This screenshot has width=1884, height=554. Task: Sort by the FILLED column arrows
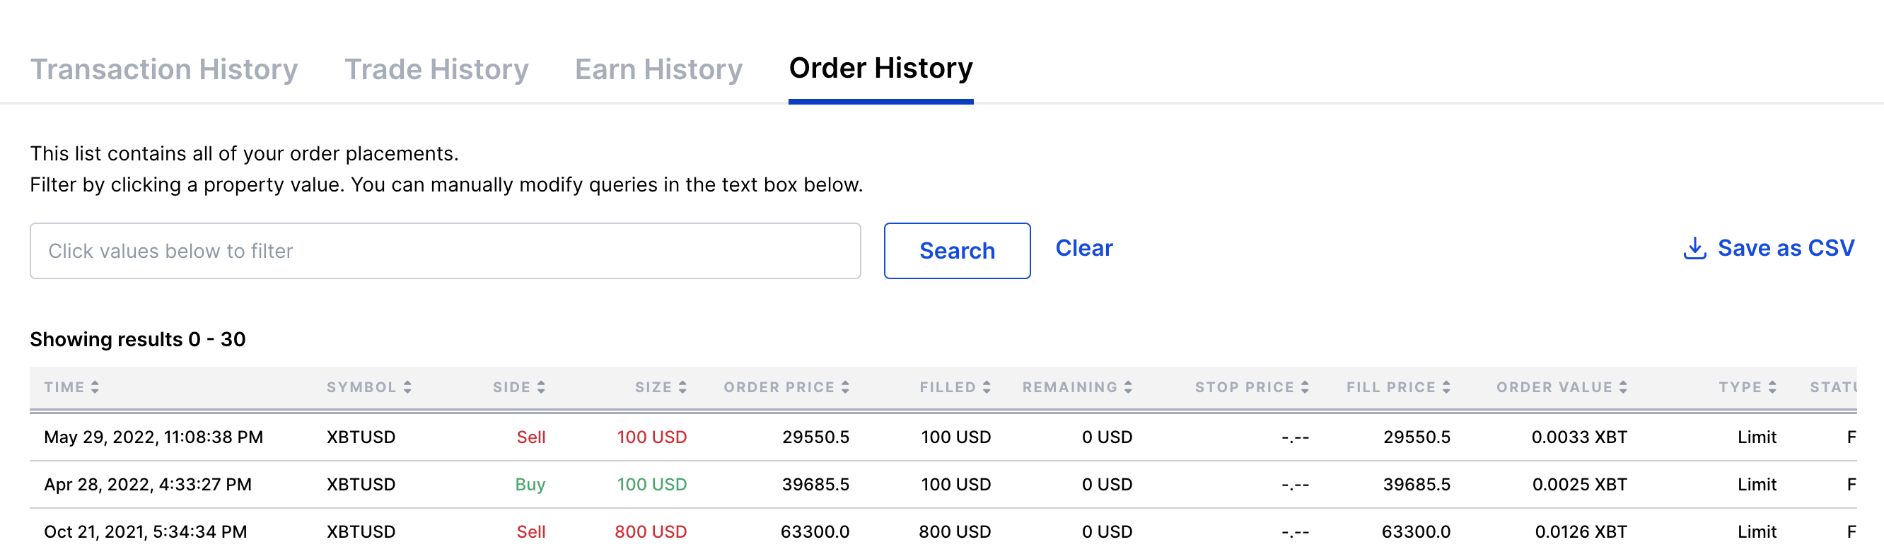987,387
